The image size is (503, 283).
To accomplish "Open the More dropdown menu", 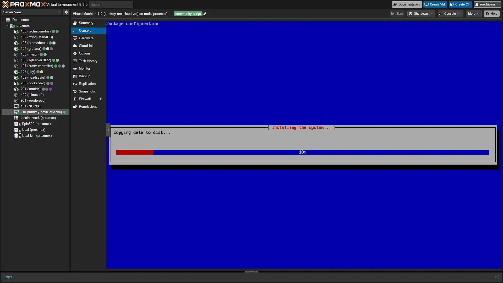I will (474, 14).
